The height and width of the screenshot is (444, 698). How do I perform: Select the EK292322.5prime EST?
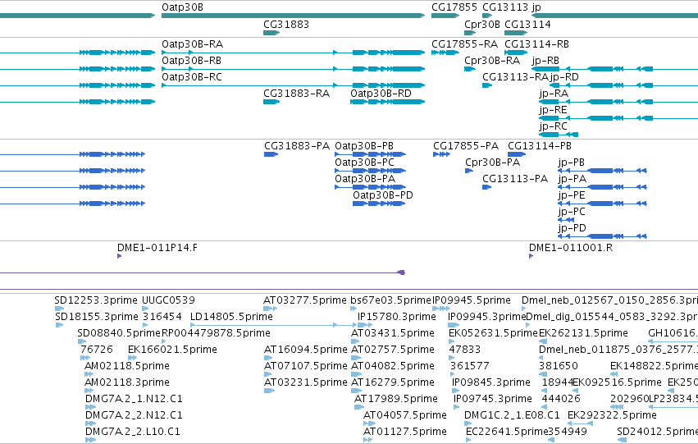coord(580,423)
